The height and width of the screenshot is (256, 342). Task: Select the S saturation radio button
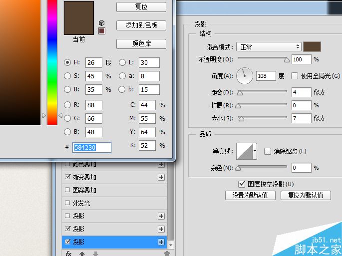67,76
